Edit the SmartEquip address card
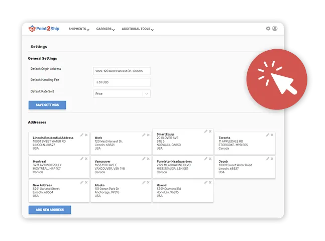The height and width of the screenshot is (241, 325). click(205, 132)
